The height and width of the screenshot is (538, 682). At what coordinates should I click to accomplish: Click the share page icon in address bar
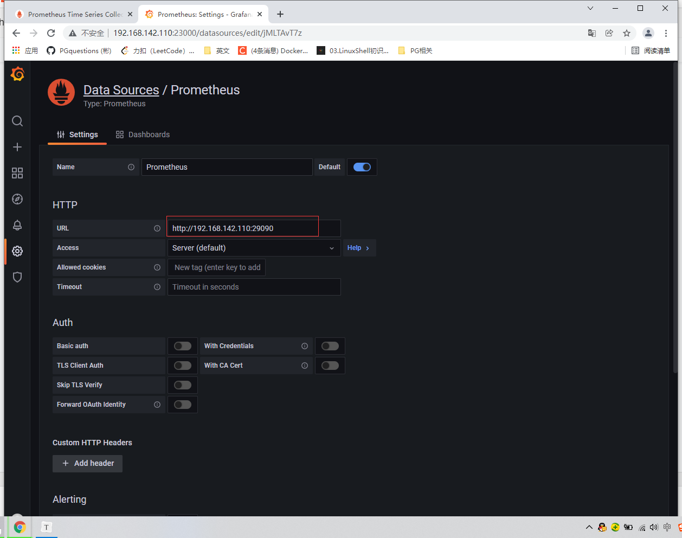click(609, 33)
